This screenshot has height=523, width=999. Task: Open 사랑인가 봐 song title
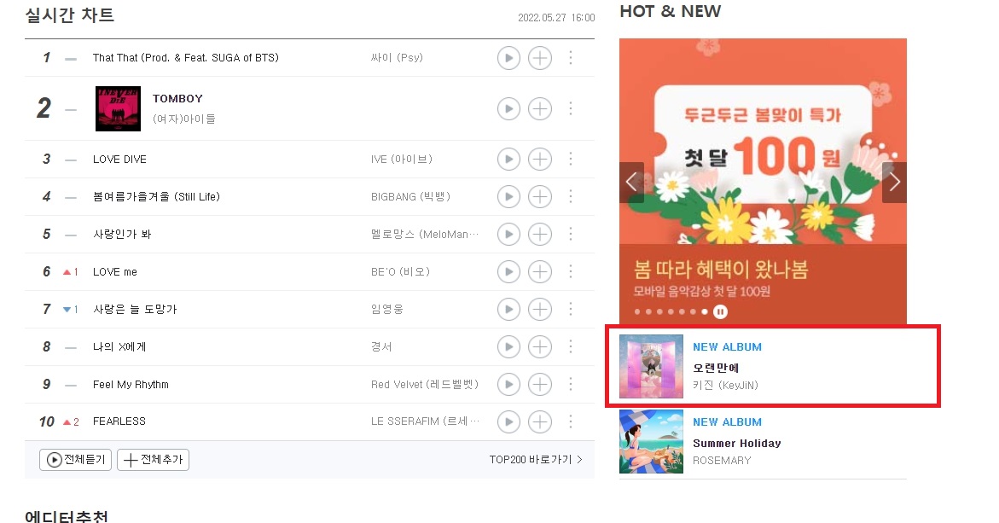tap(122, 235)
